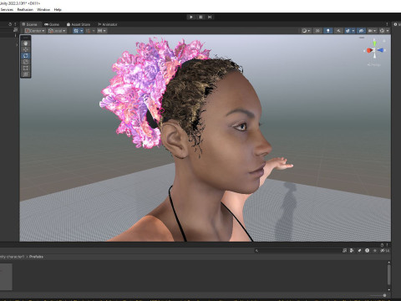401x301 pixels.
Task: Toggle 2D view mode
Action: click(x=317, y=31)
